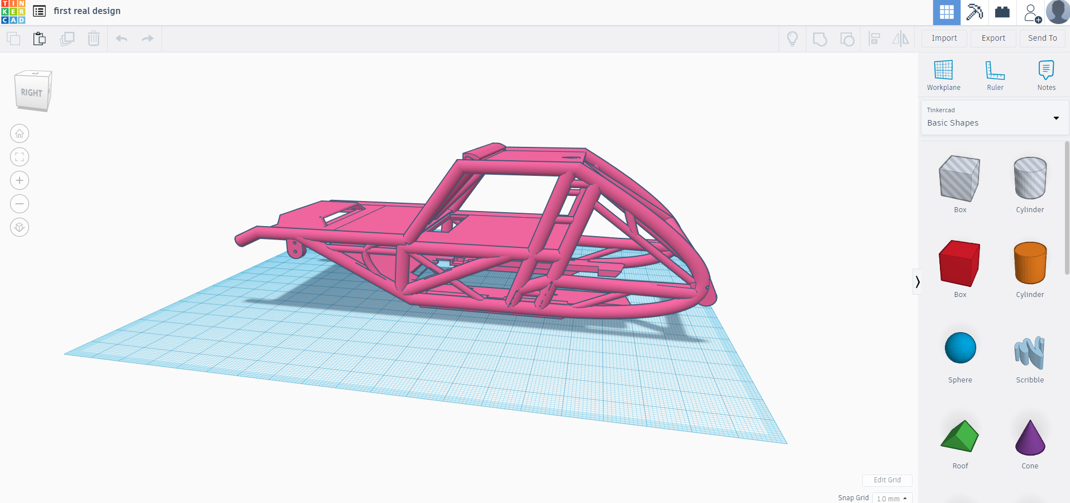Click the Show all lightbulb icon

792,39
